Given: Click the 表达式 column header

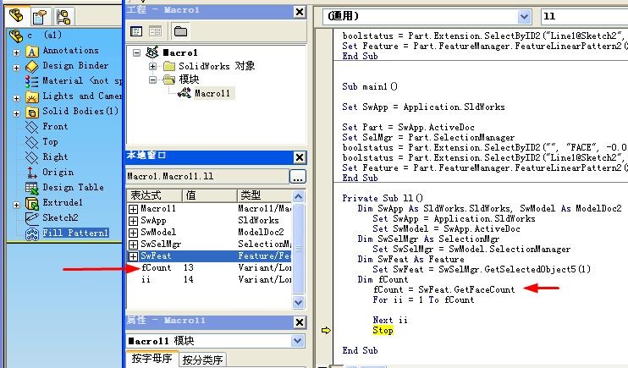Looking at the screenshot, I should click(155, 195).
